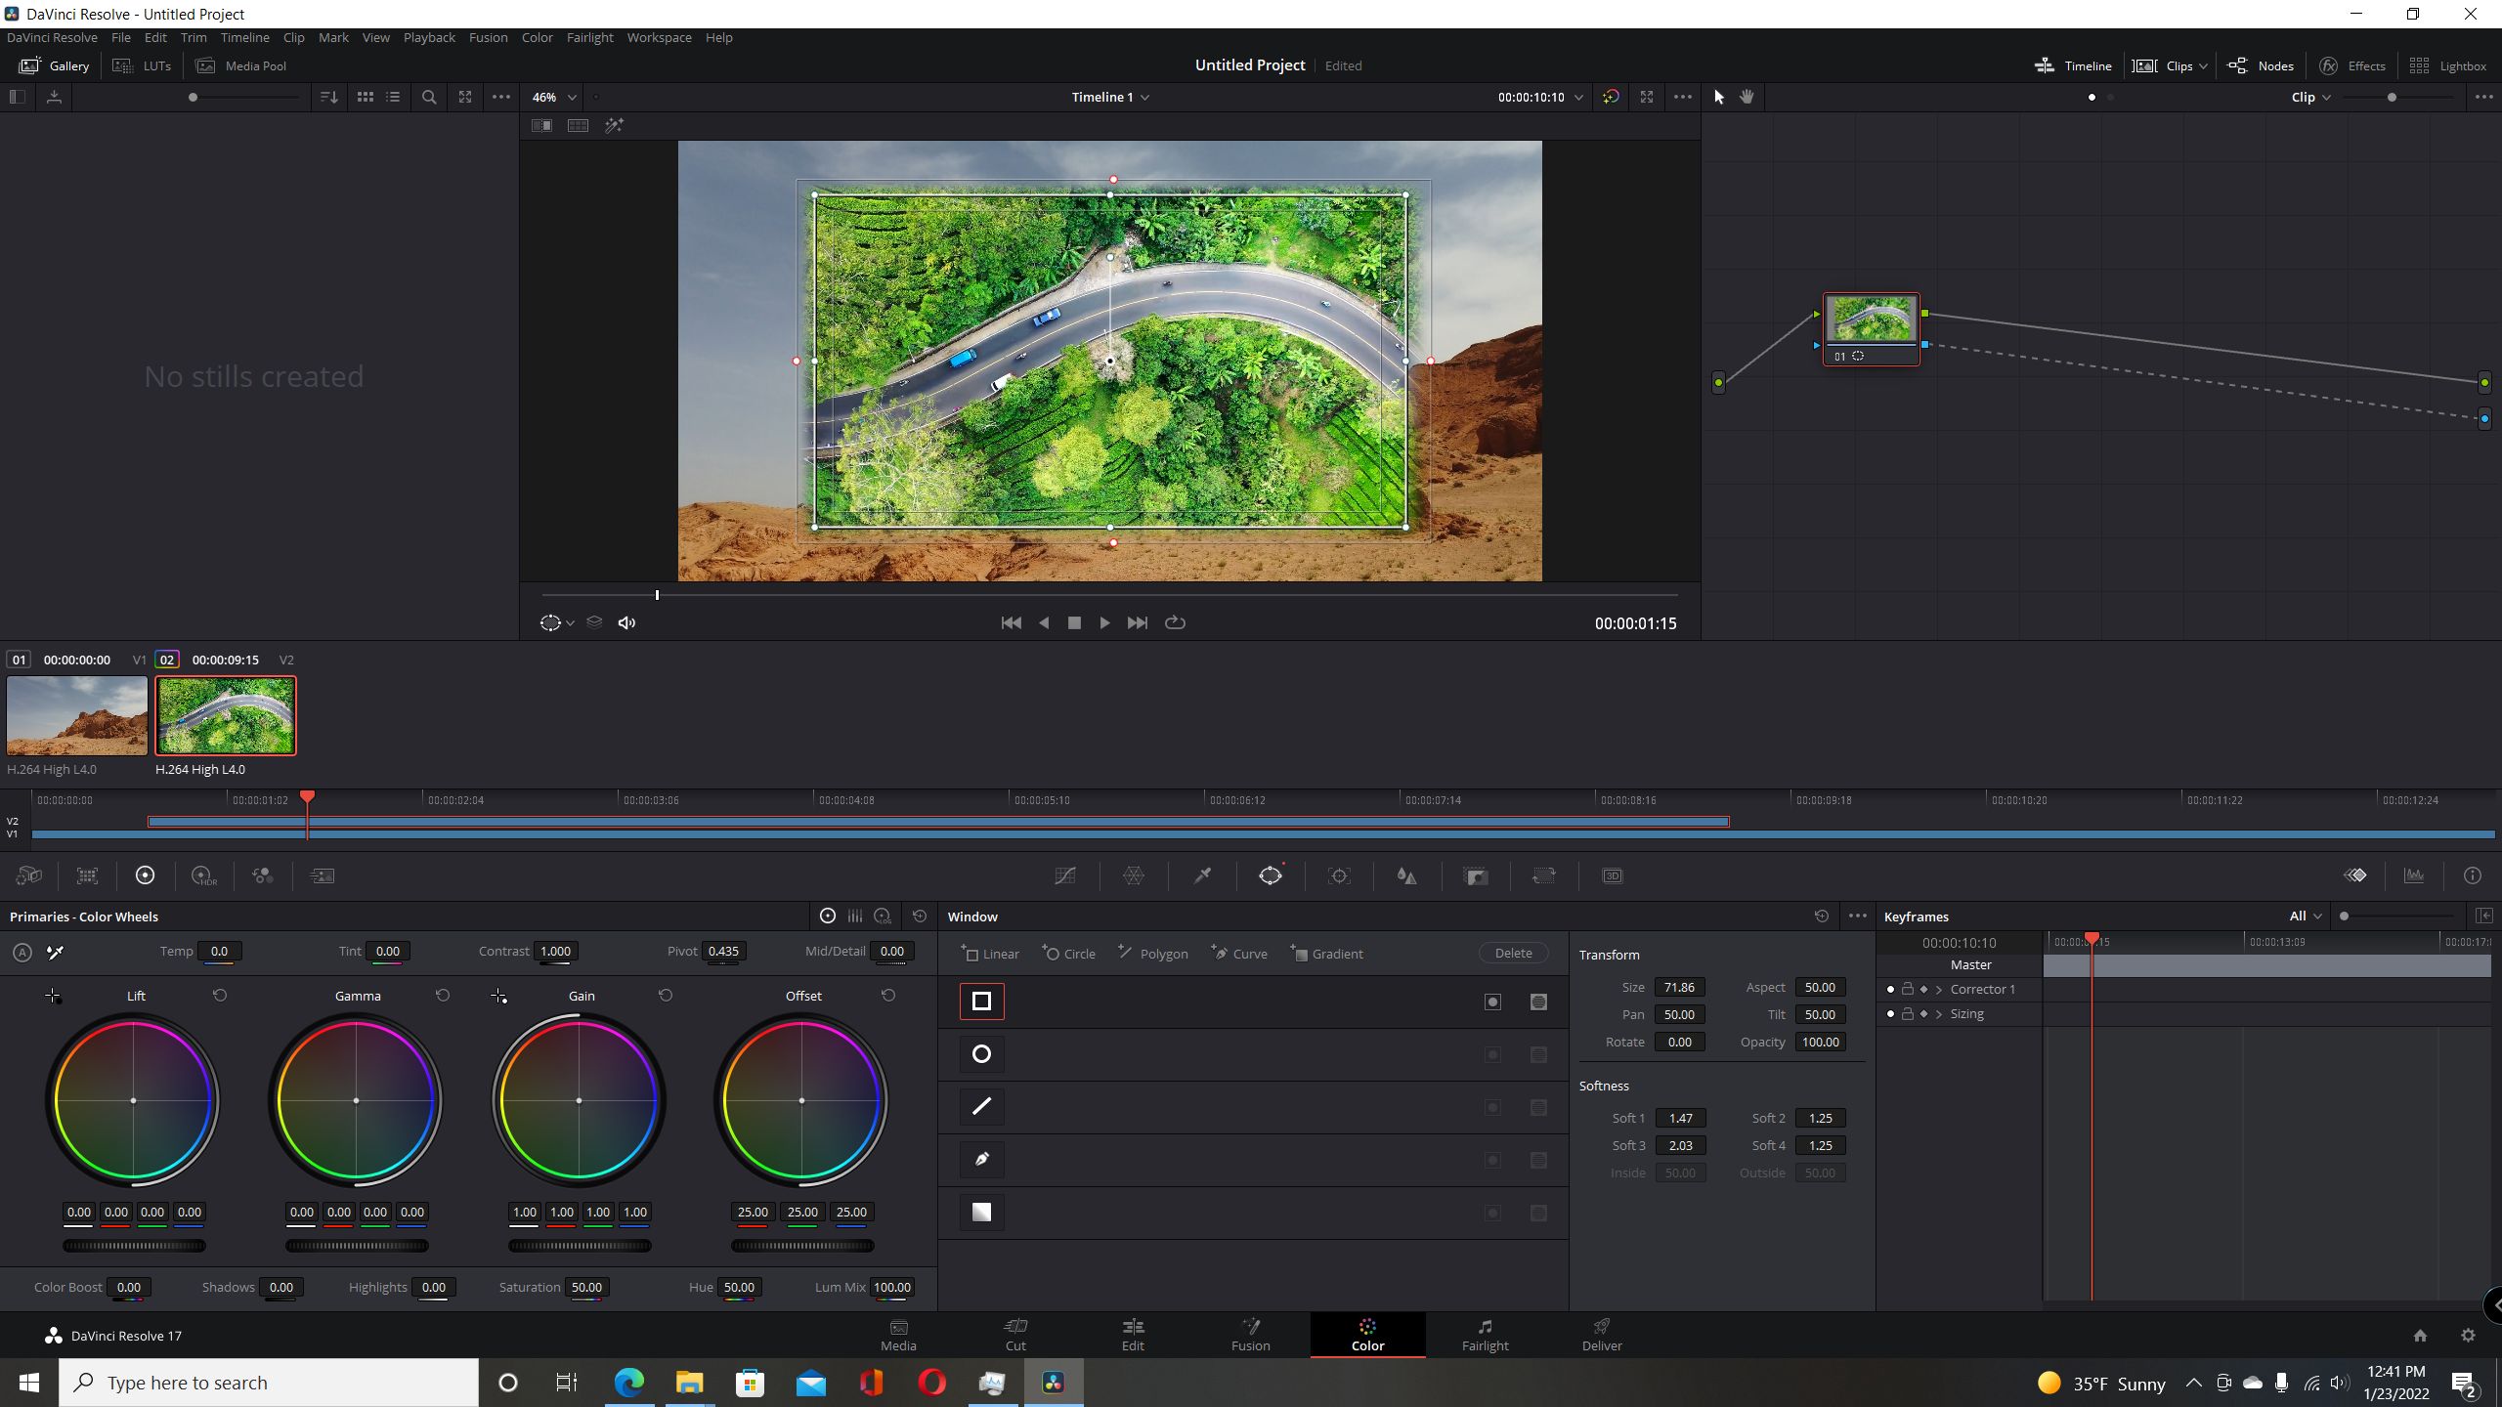This screenshot has height=1407, width=2502.
Task: Toggle the Sizing node visibility
Action: pos(1888,1013)
